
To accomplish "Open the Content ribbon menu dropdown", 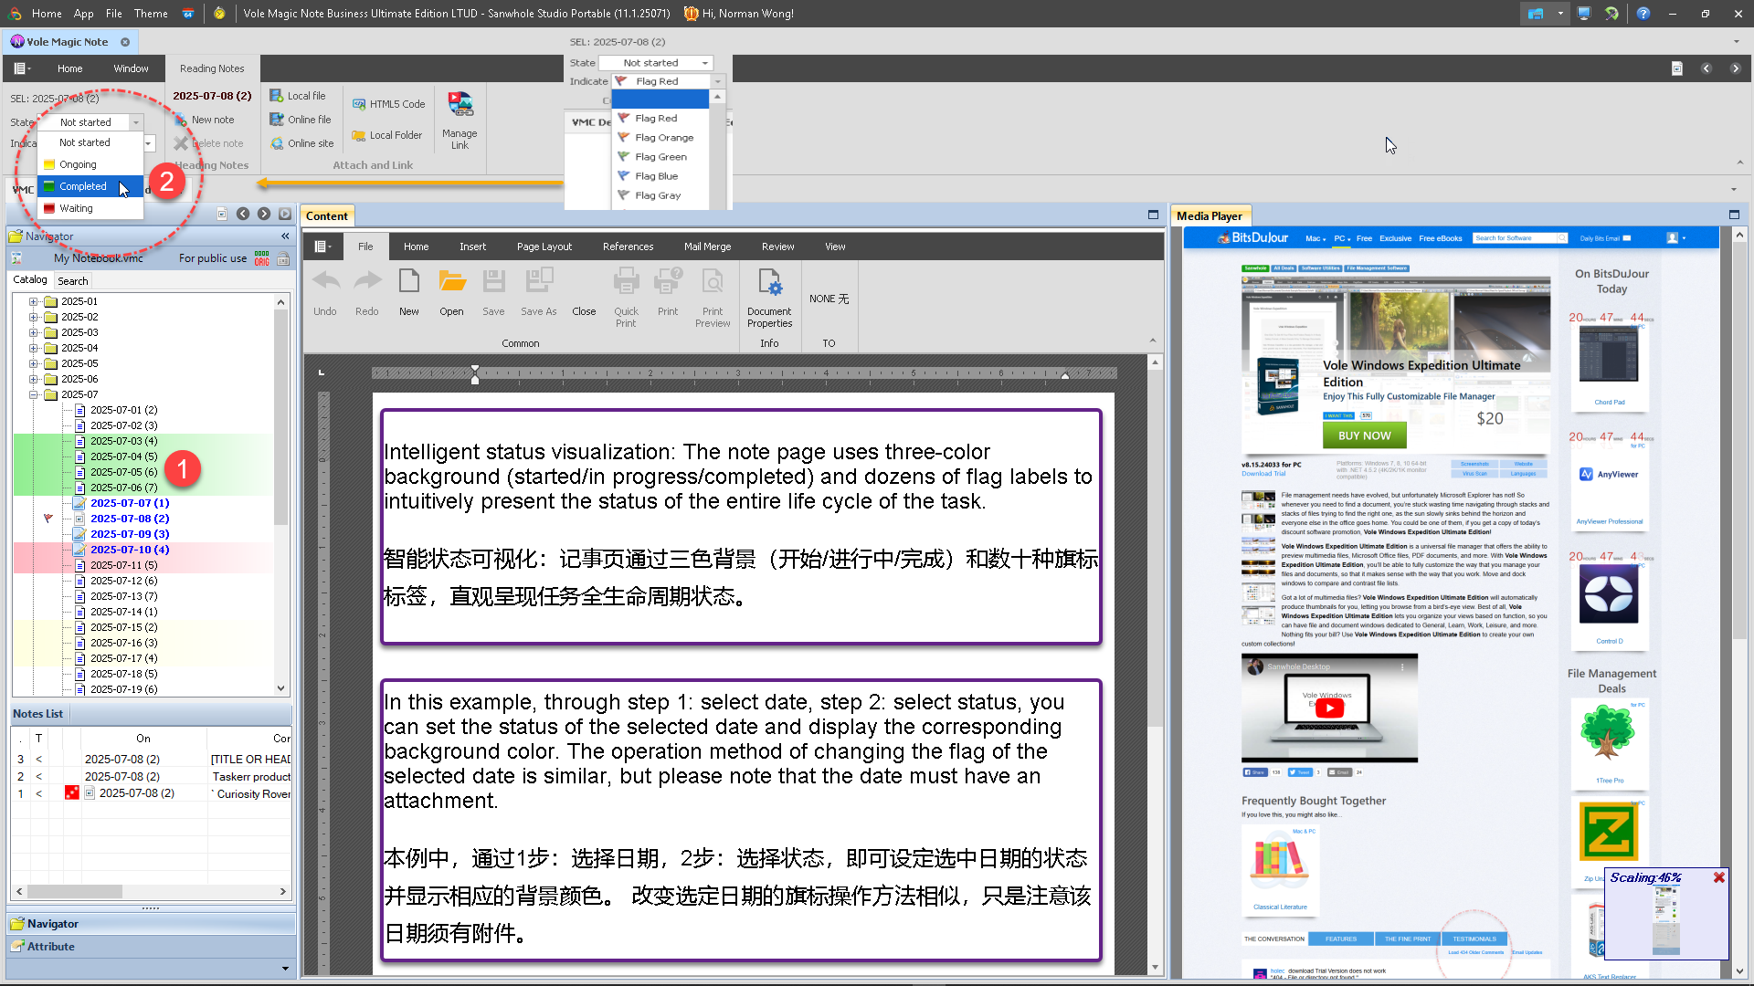I will pos(322,246).
